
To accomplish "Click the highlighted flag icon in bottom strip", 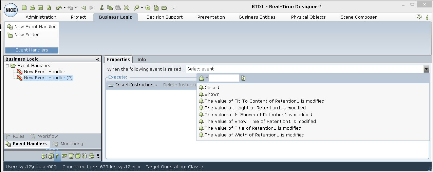I will 57,156.
